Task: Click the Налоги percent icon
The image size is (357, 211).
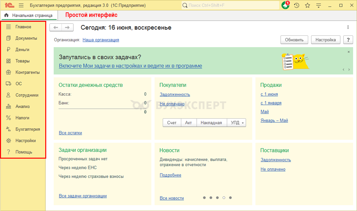Action: (x=8, y=118)
